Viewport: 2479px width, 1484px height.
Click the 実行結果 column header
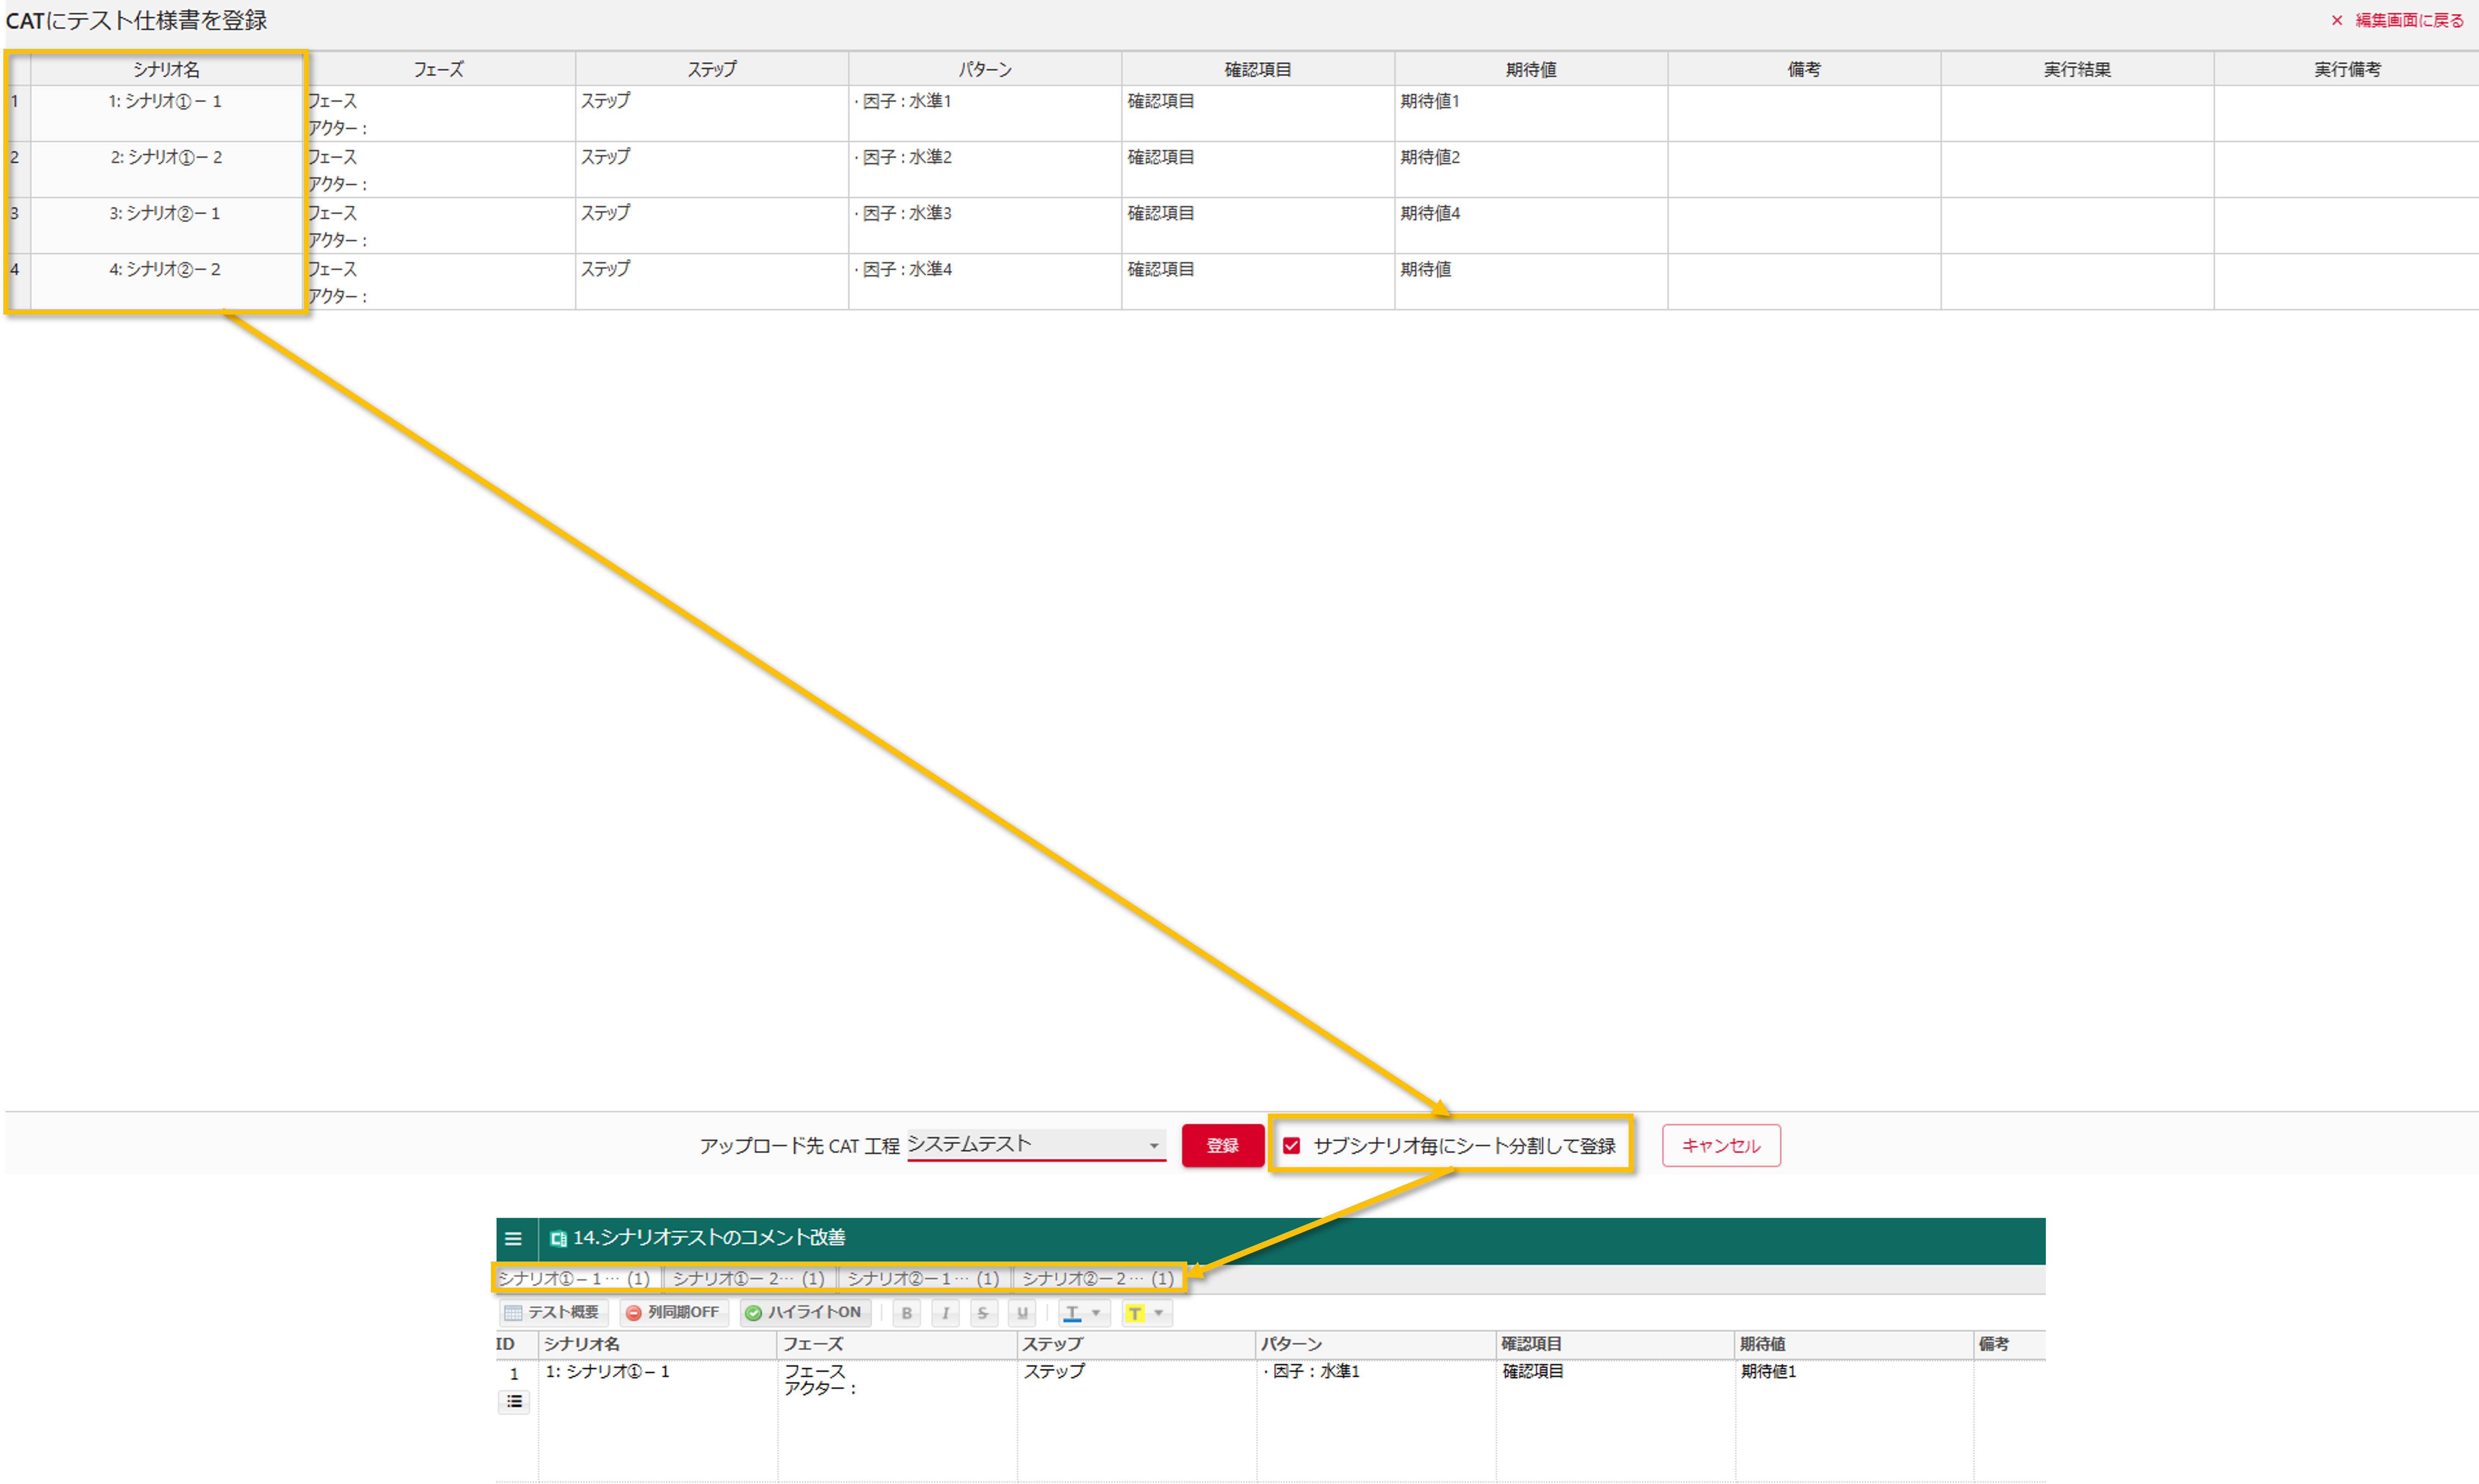[x=2077, y=69]
